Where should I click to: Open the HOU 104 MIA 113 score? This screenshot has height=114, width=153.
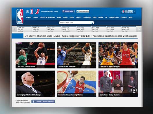54,29
